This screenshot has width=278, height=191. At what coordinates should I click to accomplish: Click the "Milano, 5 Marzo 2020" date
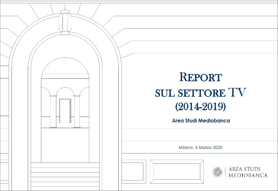pos(201,147)
